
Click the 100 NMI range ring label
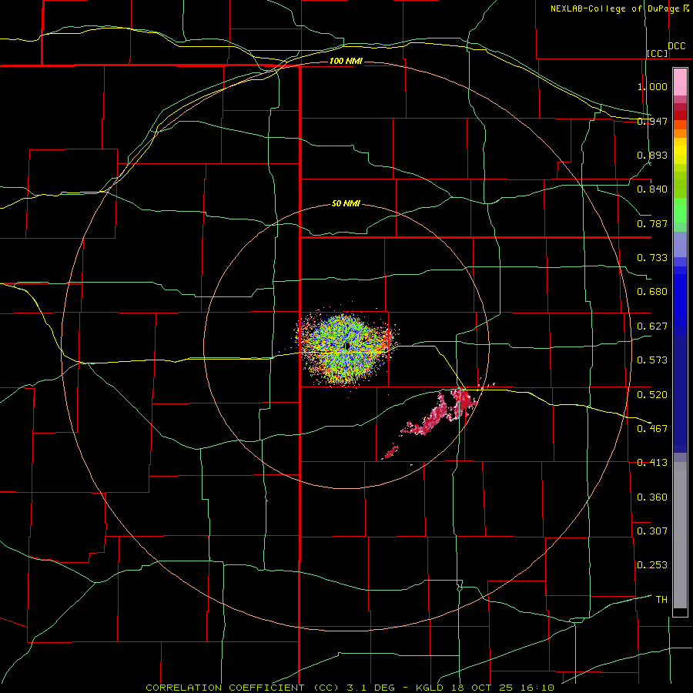pyautogui.click(x=346, y=61)
